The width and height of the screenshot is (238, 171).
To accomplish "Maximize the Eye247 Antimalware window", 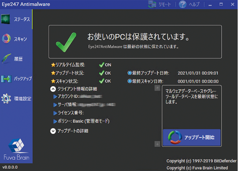I will pyautogui.click(x=221, y=4).
